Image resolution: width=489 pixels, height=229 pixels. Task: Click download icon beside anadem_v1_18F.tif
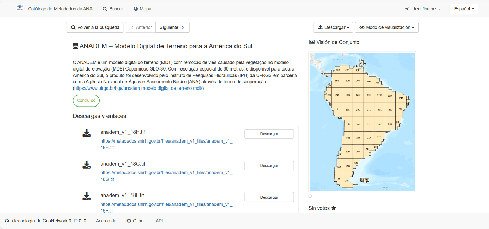(x=87, y=197)
